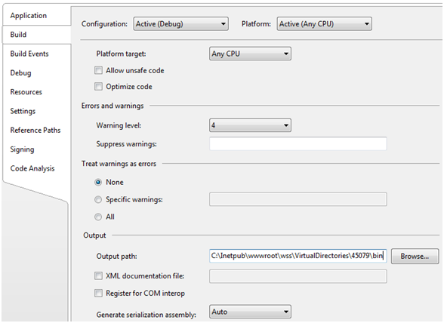444x323 pixels.
Task: Open the Reference Paths tab
Action: [x=35, y=131]
